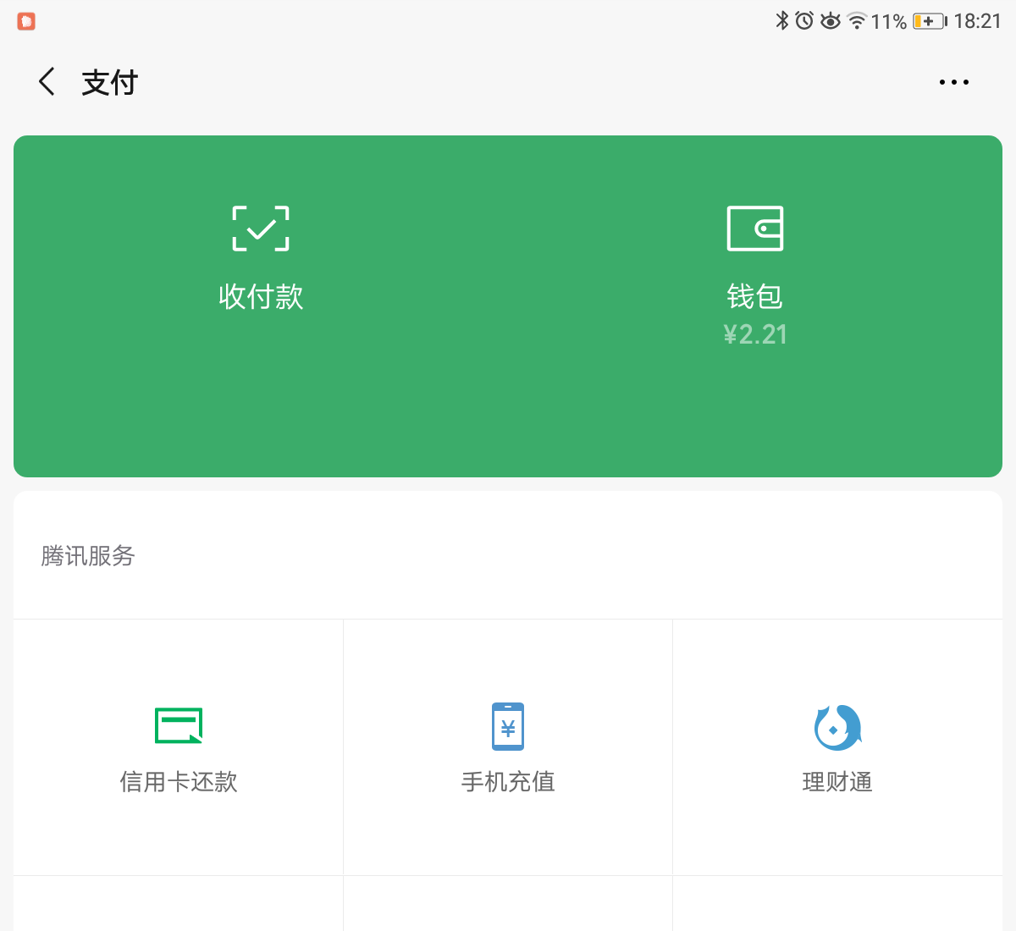Open 信用卡还款 service label
This screenshot has height=931, width=1016.
coord(179,781)
